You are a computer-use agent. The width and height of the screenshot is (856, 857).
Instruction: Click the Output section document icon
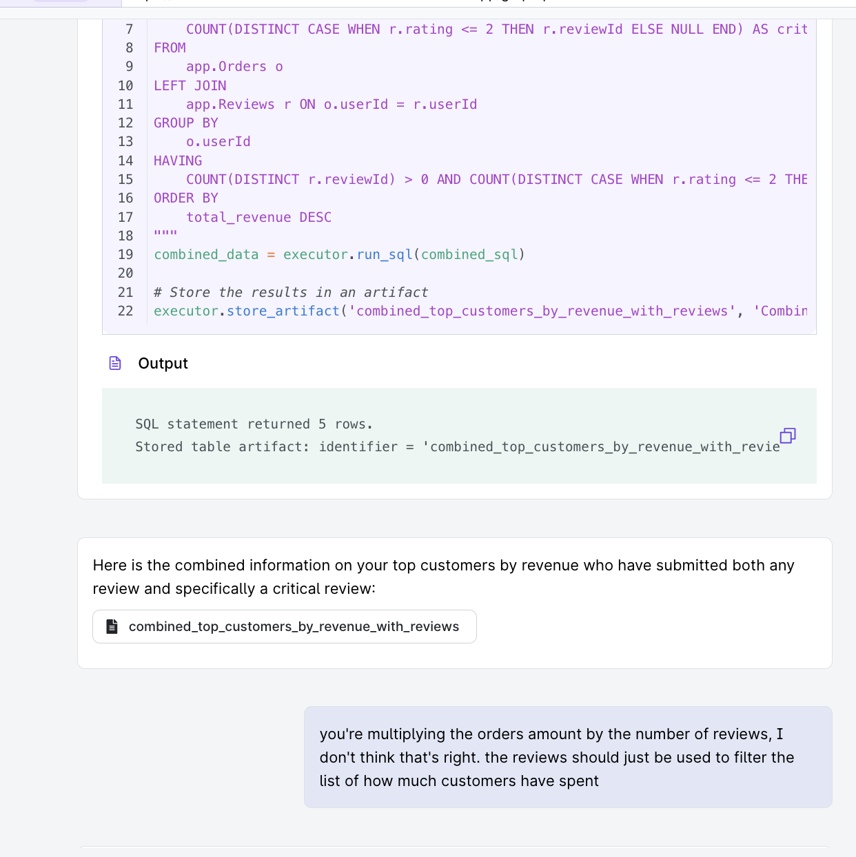[115, 363]
